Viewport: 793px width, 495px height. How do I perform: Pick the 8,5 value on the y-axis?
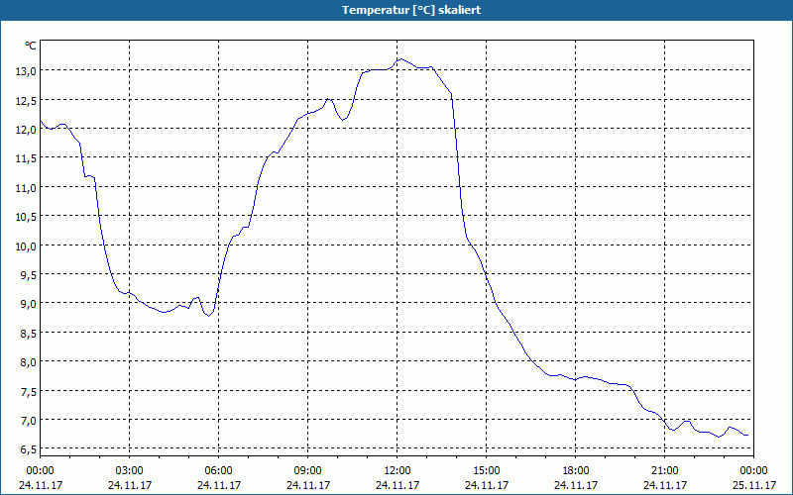(28, 334)
